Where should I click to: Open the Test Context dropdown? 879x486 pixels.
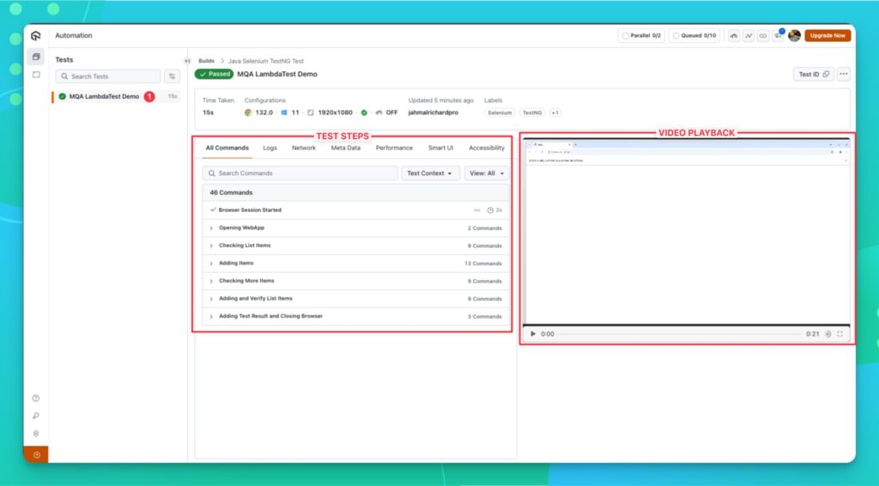(x=430, y=173)
